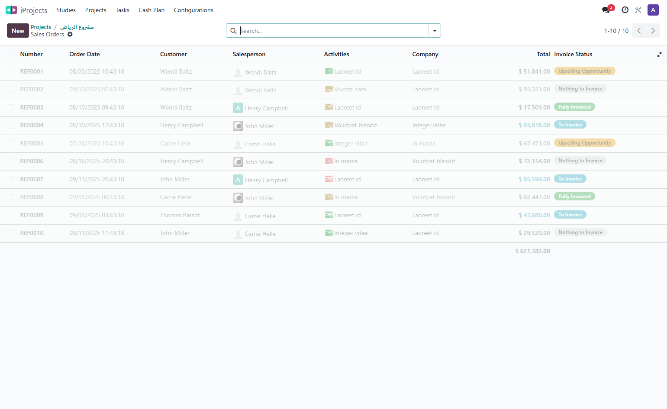Toggle the select-all header checkbox
667x409 pixels.
[x=10, y=54]
